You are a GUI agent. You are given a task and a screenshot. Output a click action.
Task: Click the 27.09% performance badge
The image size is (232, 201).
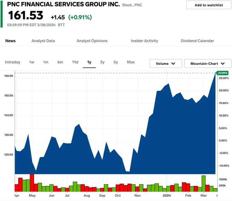point(223,73)
